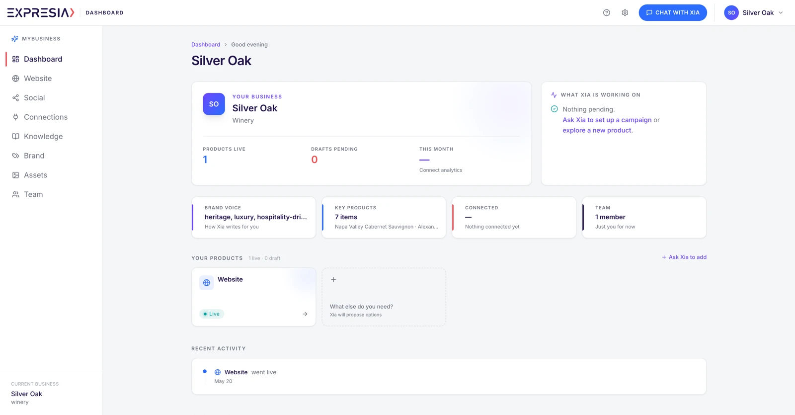Open the help question mark icon

click(607, 13)
